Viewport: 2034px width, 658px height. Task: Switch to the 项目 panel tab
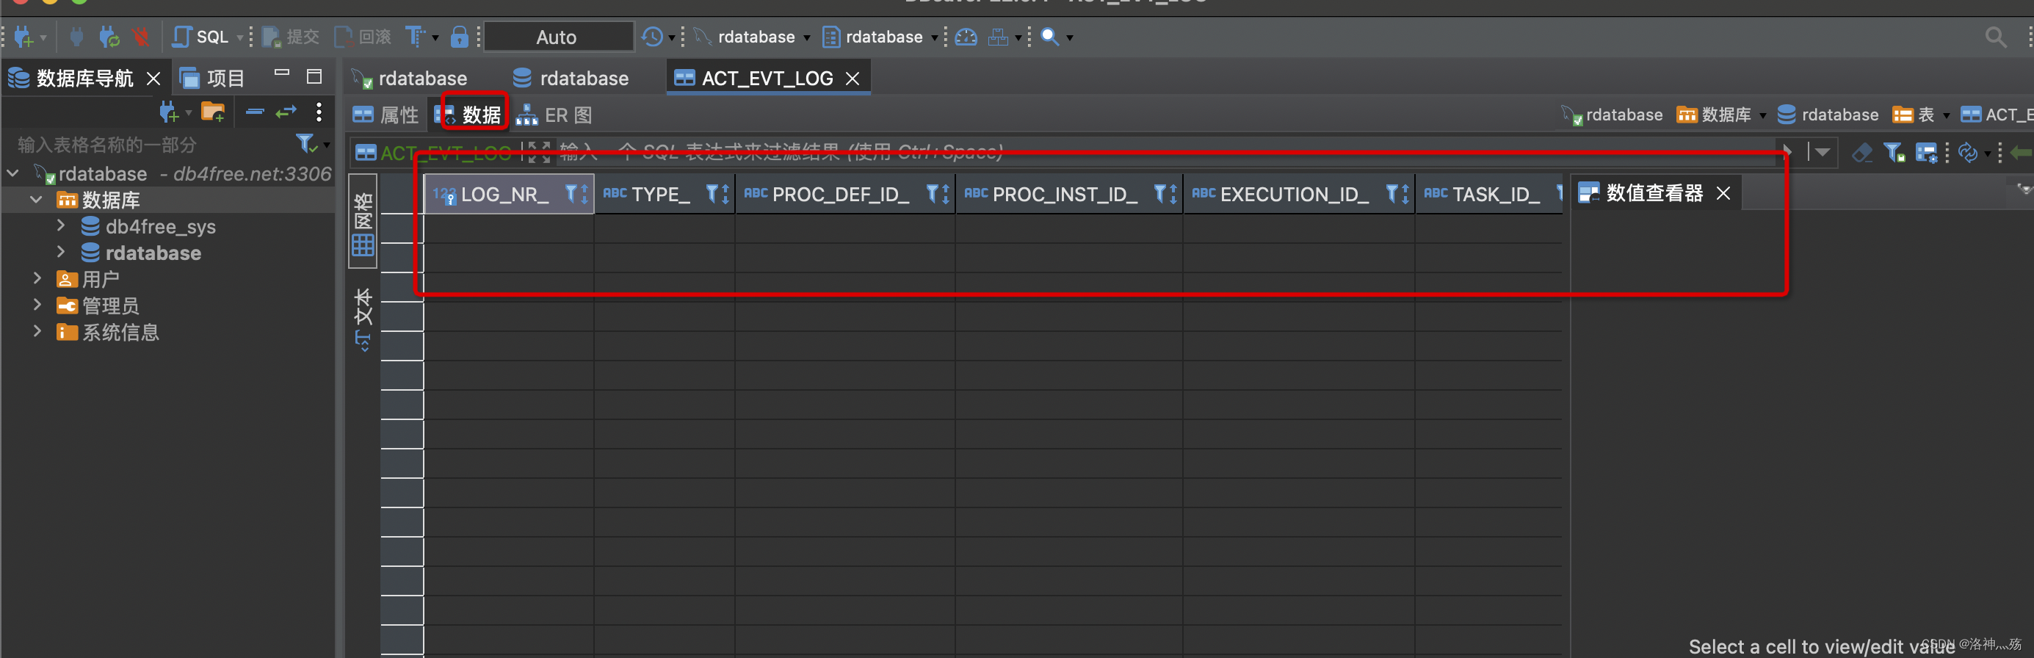[x=212, y=78]
